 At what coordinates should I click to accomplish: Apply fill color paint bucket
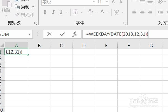coord(90,12)
